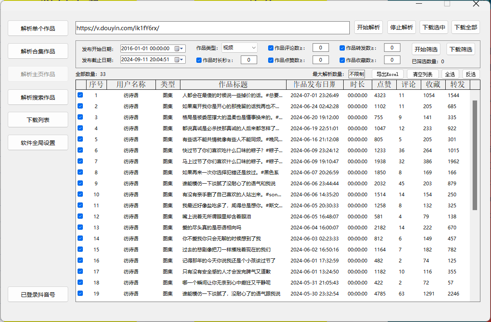Viewport: 491px width, 322px height.
Task: Toggle the 作品评论数 filter checkbox
Action: click(271, 48)
